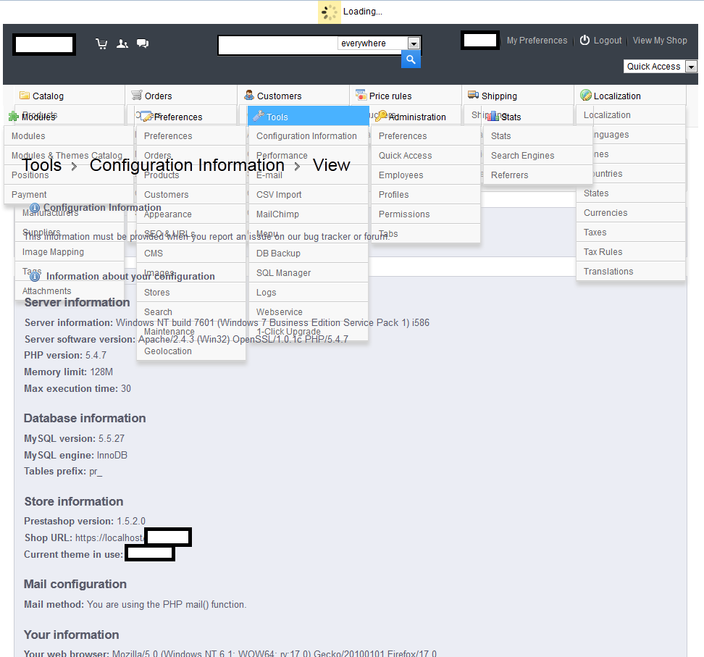Click info icon beside Configuration Information heading
704x657 pixels.
[35, 207]
